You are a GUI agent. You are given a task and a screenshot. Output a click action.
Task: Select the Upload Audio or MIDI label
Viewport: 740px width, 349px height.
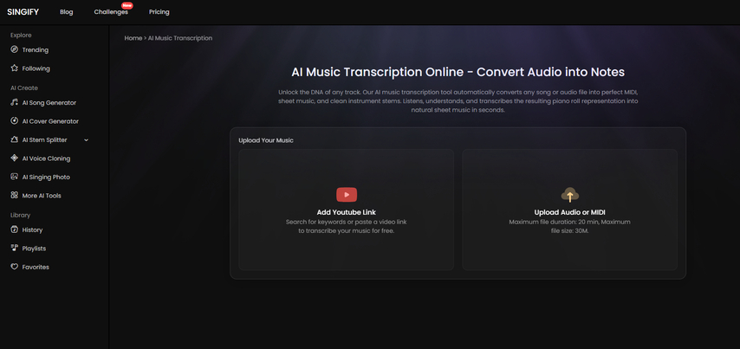point(569,212)
